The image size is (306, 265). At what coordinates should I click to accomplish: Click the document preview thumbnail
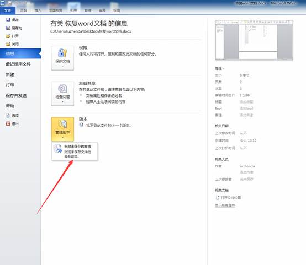pyautogui.click(x=254, y=40)
